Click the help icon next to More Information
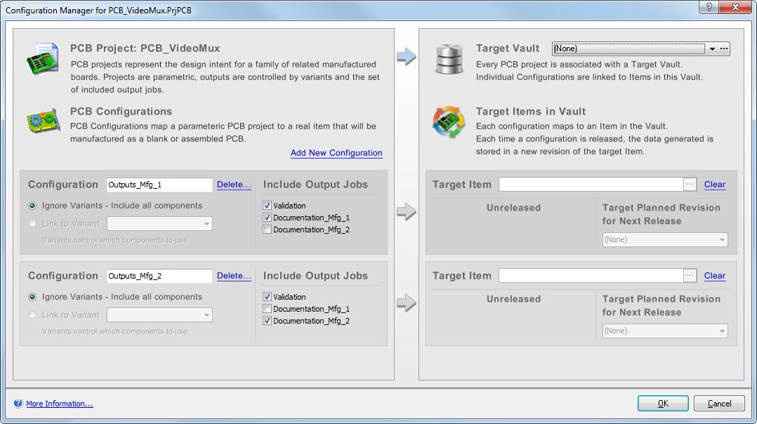The width and height of the screenshot is (757, 424). [x=18, y=404]
